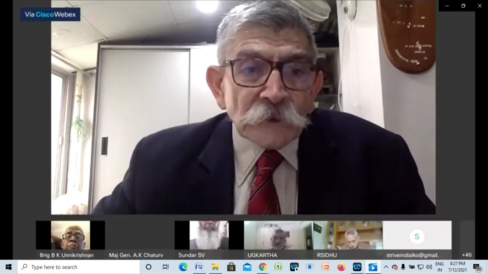Expand hidden system tray icons chevron
Image resolution: width=488 pixels, height=274 pixels.
[x=386, y=267]
